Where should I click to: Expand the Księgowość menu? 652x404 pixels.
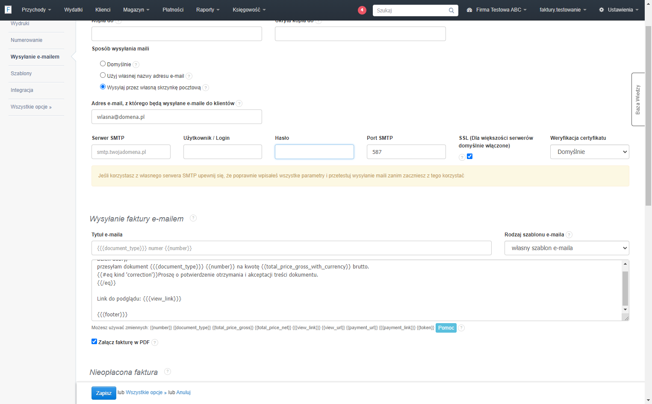click(x=249, y=10)
